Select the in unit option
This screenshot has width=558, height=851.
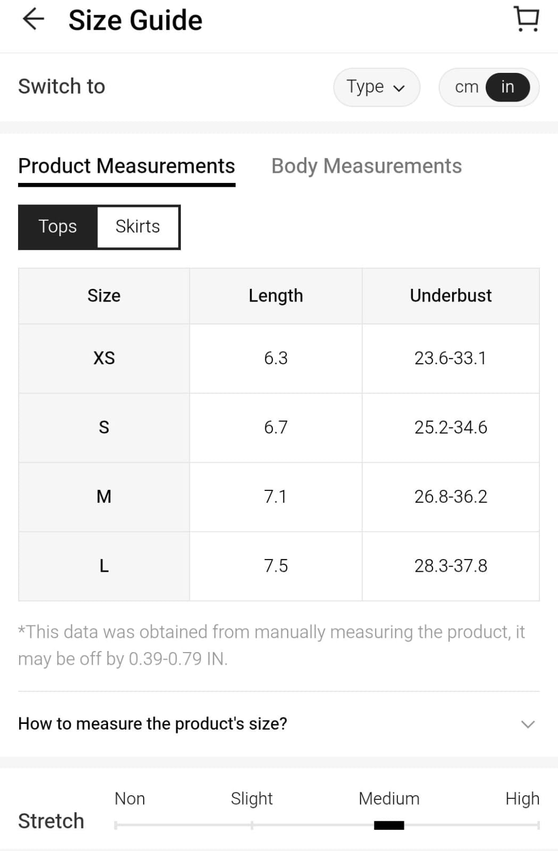[x=507, y=87]
